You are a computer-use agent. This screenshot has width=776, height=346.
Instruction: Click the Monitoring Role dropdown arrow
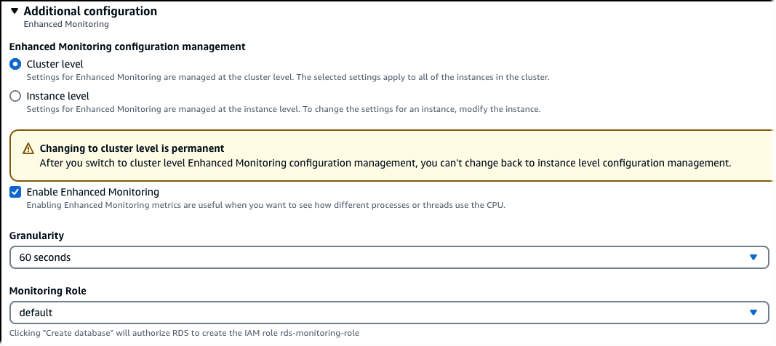tap(753, 313)
